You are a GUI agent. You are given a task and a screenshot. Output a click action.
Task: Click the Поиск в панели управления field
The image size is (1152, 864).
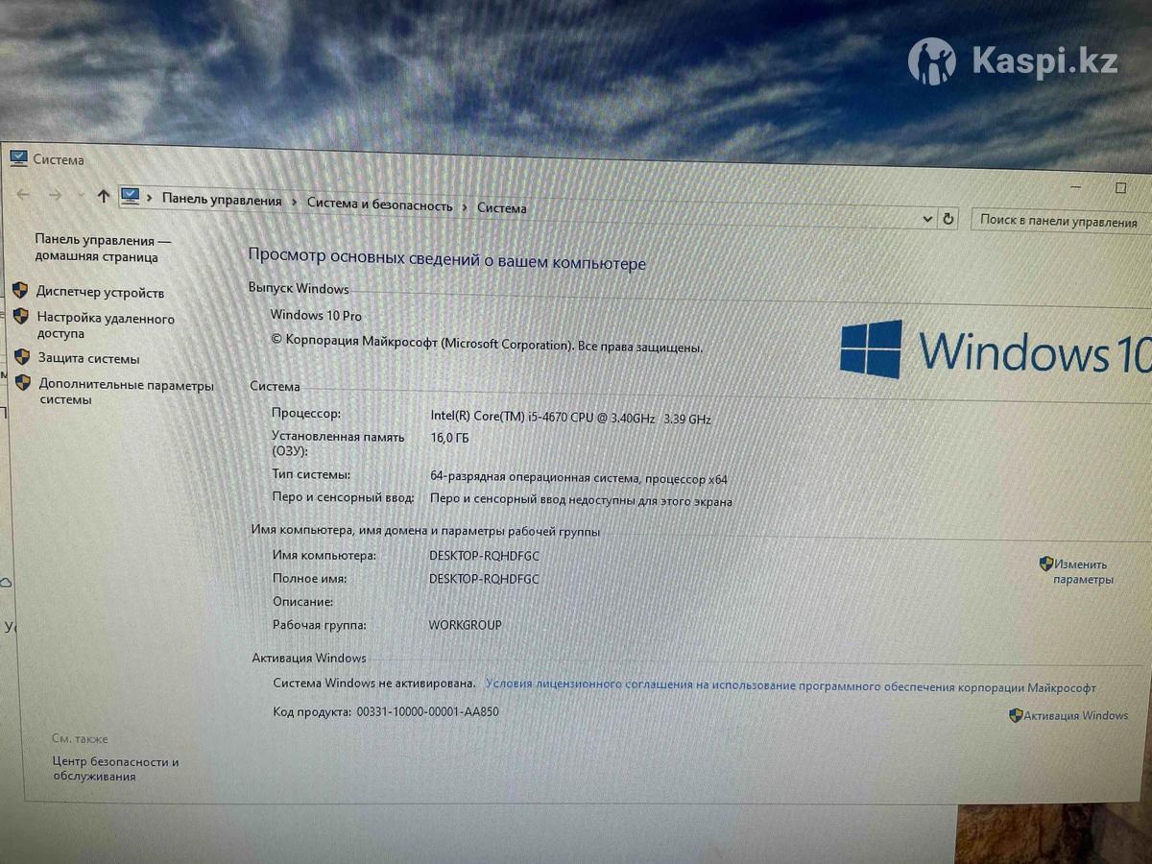[x=1058, y=221]
